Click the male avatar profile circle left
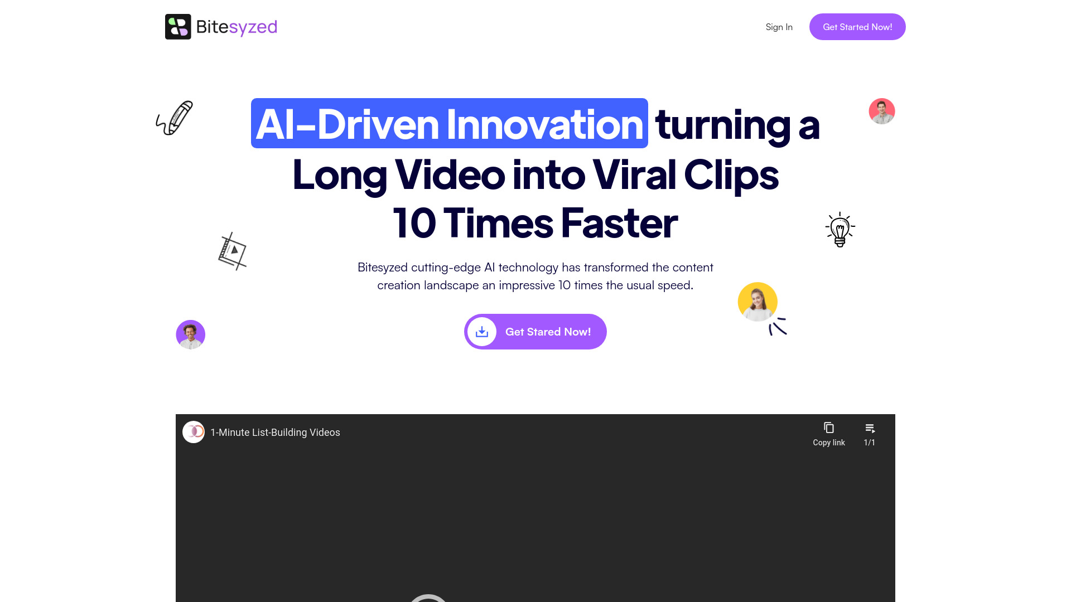The width and height of the screenshot is (1071, 602). click(x=190, y=334)
